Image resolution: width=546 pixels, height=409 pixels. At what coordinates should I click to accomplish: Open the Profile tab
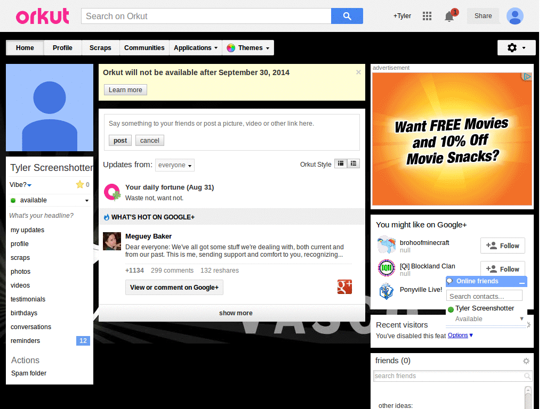click(63, 47)
